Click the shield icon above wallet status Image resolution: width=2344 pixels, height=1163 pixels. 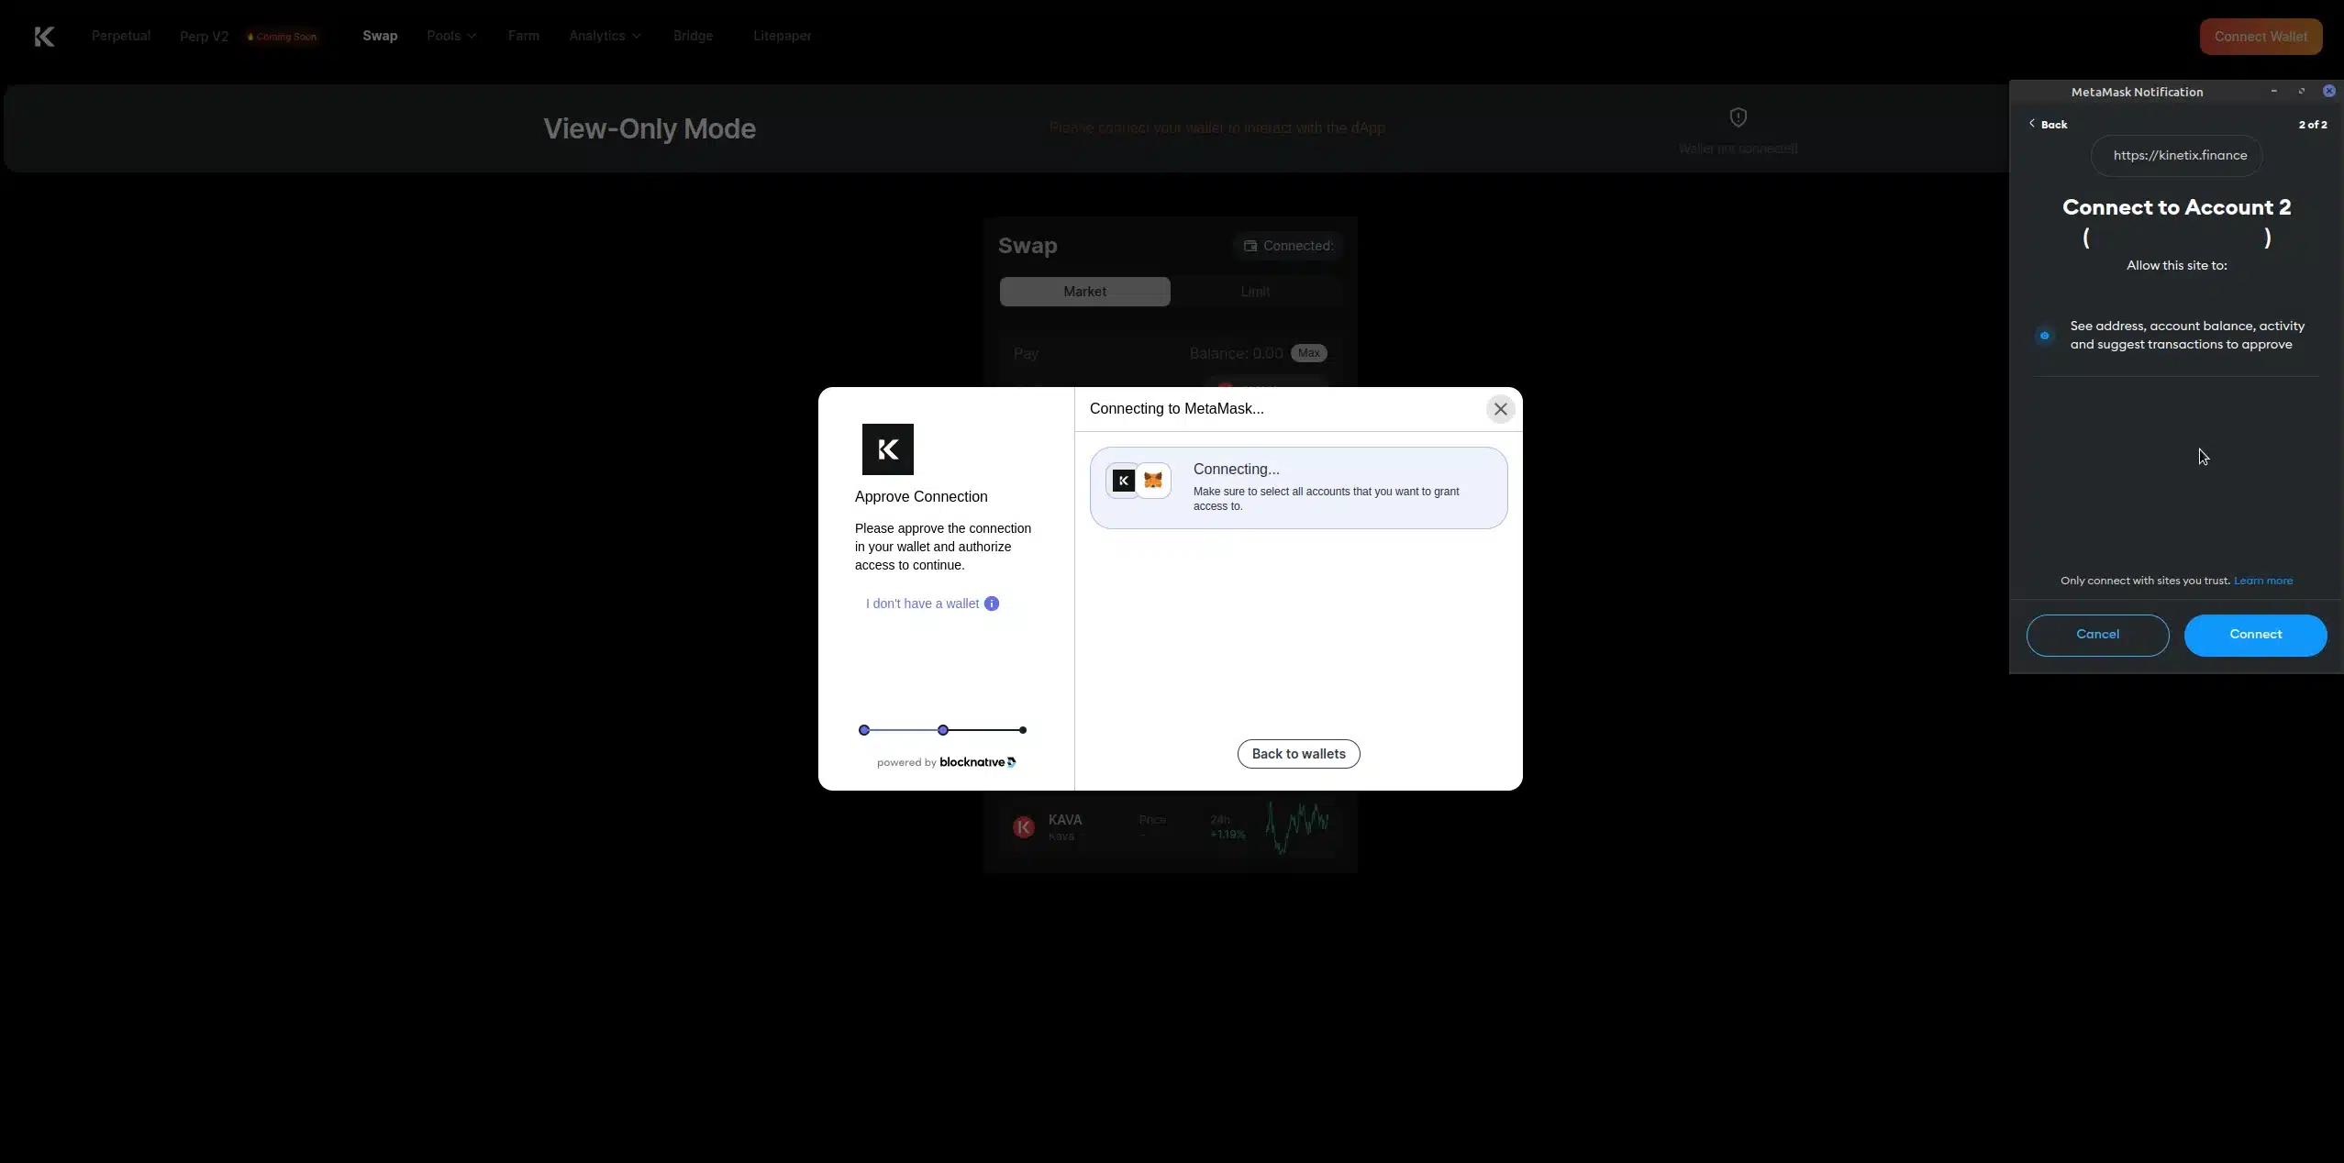1738,117
